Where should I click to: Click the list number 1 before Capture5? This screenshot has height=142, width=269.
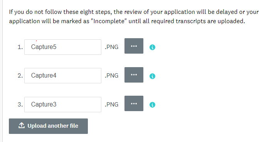(x=20, y=47)
